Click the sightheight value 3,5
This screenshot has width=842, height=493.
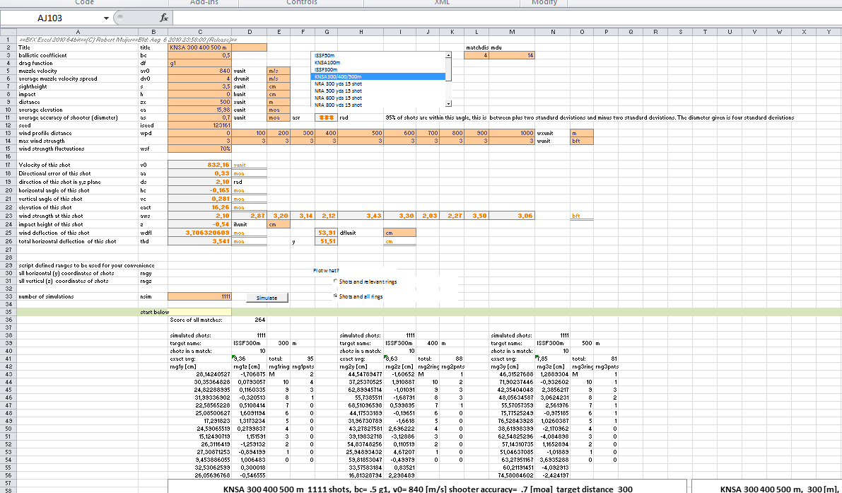point(200,86)
